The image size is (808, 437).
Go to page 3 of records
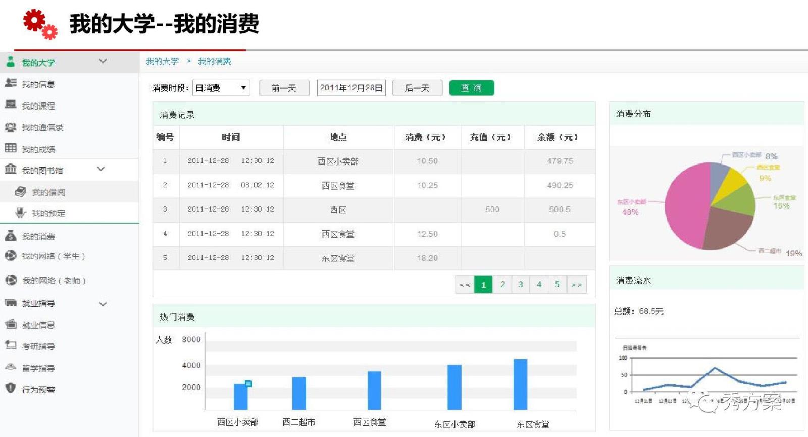520,285
